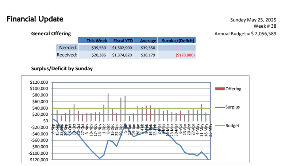Select the $1,374,820 received YTD cell
Image resolution: width=285 pixels, height=166 pixels.
pos(122,55)
